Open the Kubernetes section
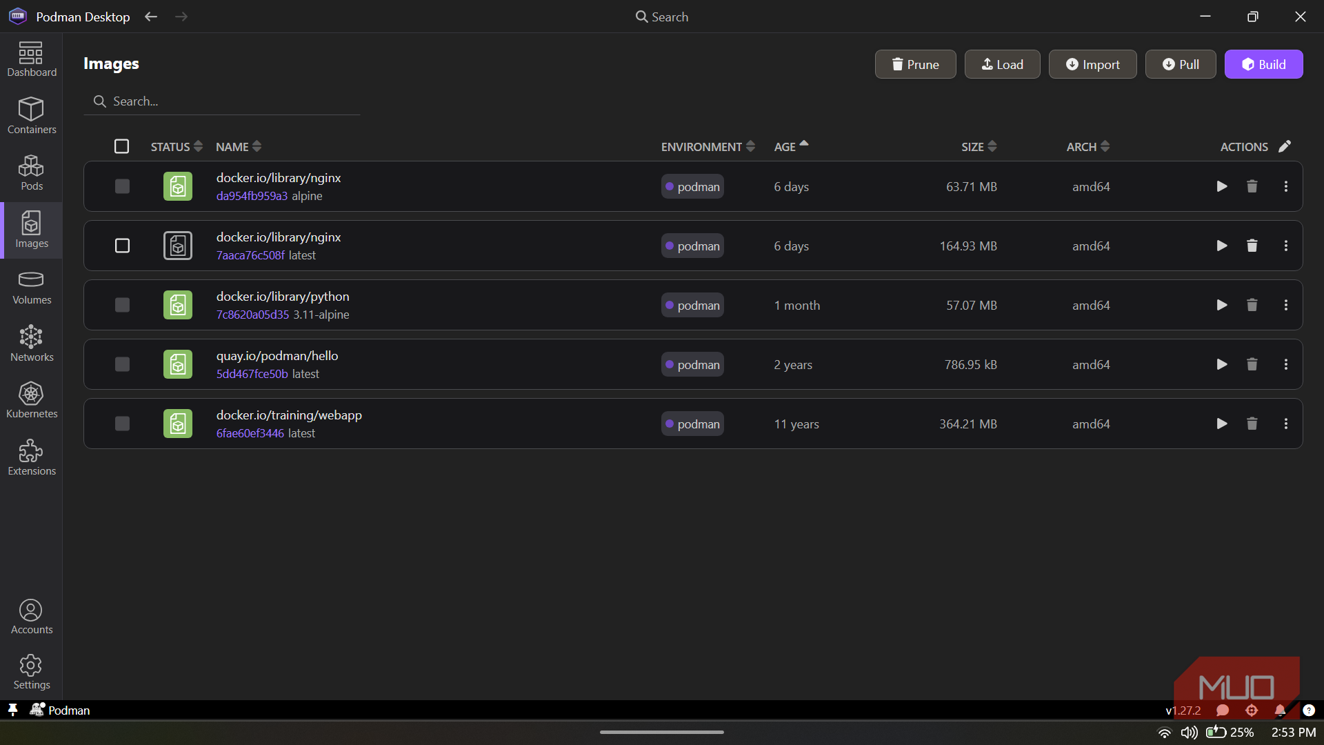 [x=31, y=401]
